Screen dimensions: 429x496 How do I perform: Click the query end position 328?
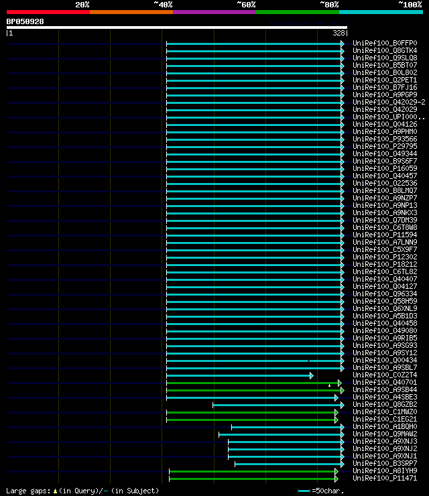coord(339,33)
